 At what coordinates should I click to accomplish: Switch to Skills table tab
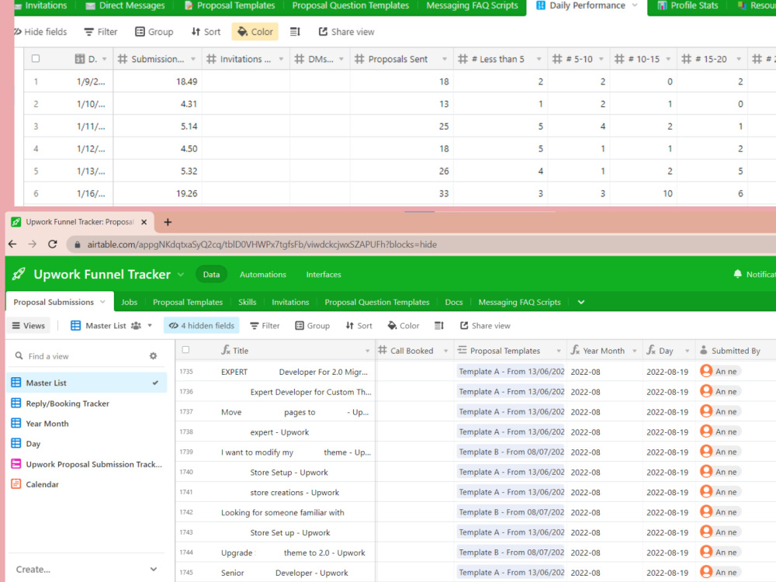pos(247,302)
